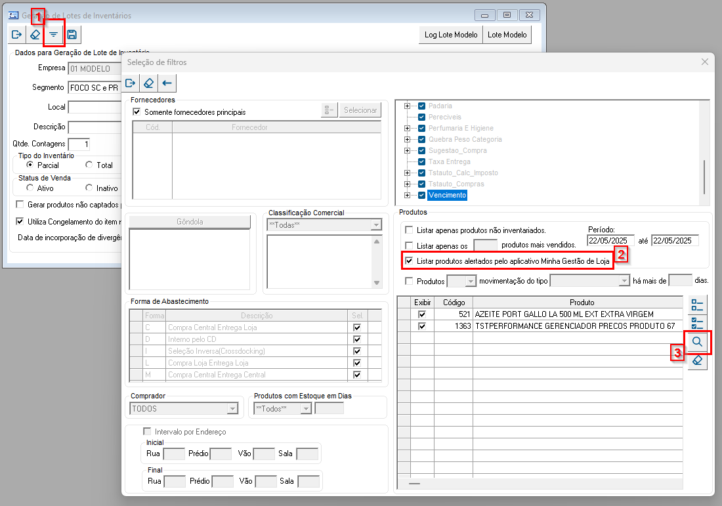Click the exit icon in Seleção de filtros toolbar

tap(131, 83)
